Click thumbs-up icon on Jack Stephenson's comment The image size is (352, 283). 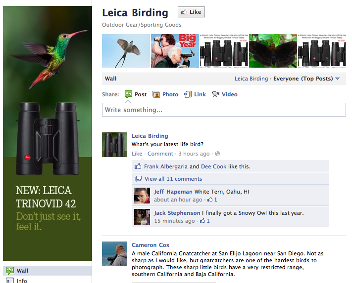point(202,221)
